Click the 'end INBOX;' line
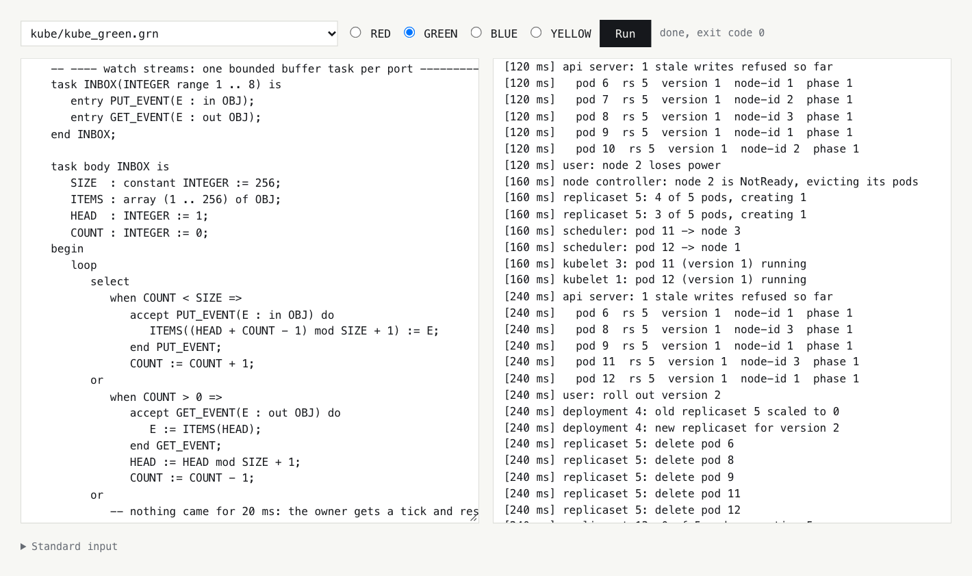The image size is (972, 576). tap(84, 134)
